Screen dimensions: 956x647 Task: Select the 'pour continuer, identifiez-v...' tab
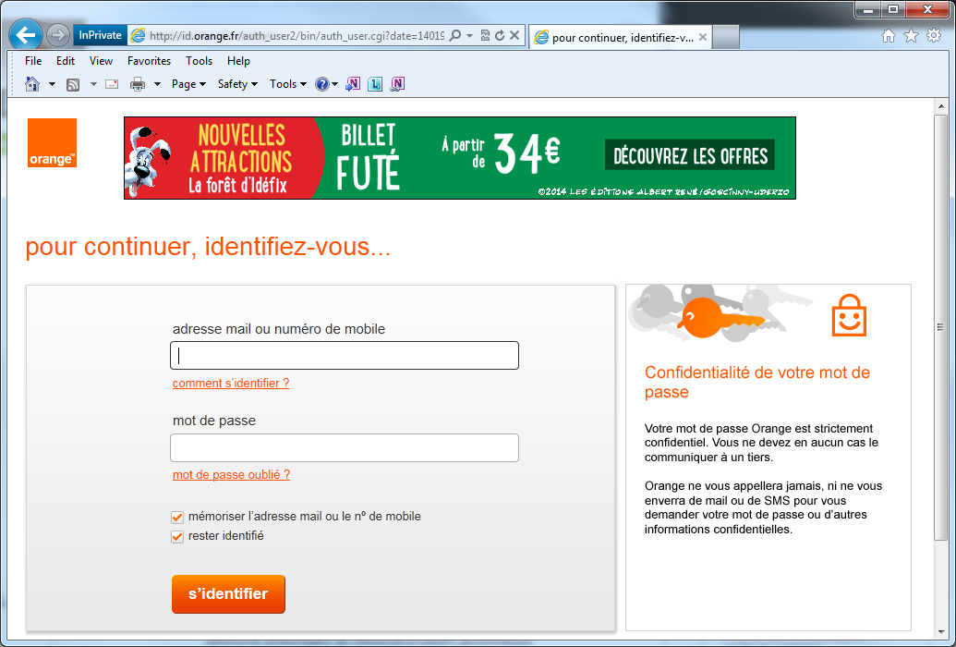tap(621, 37)
